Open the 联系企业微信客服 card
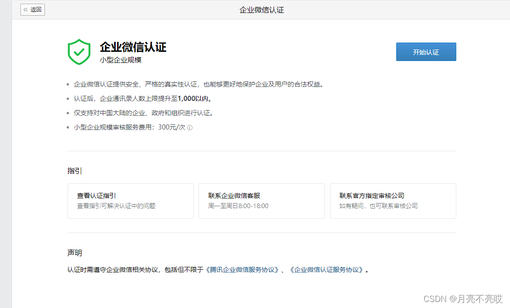 (262, 201)
